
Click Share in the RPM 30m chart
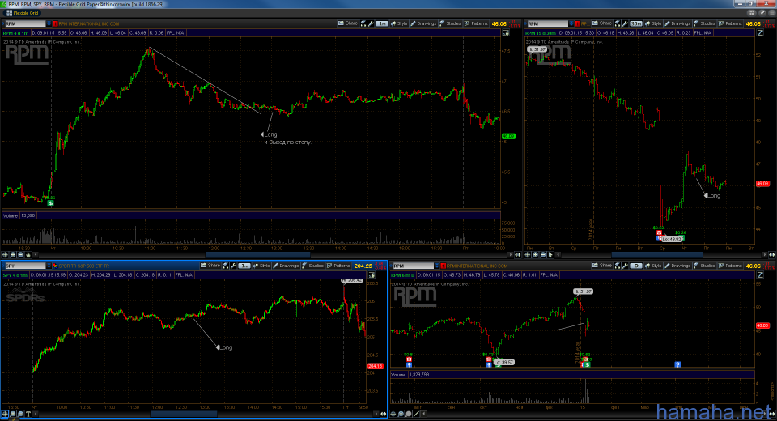pyautogui.click(x=602, y=23)
